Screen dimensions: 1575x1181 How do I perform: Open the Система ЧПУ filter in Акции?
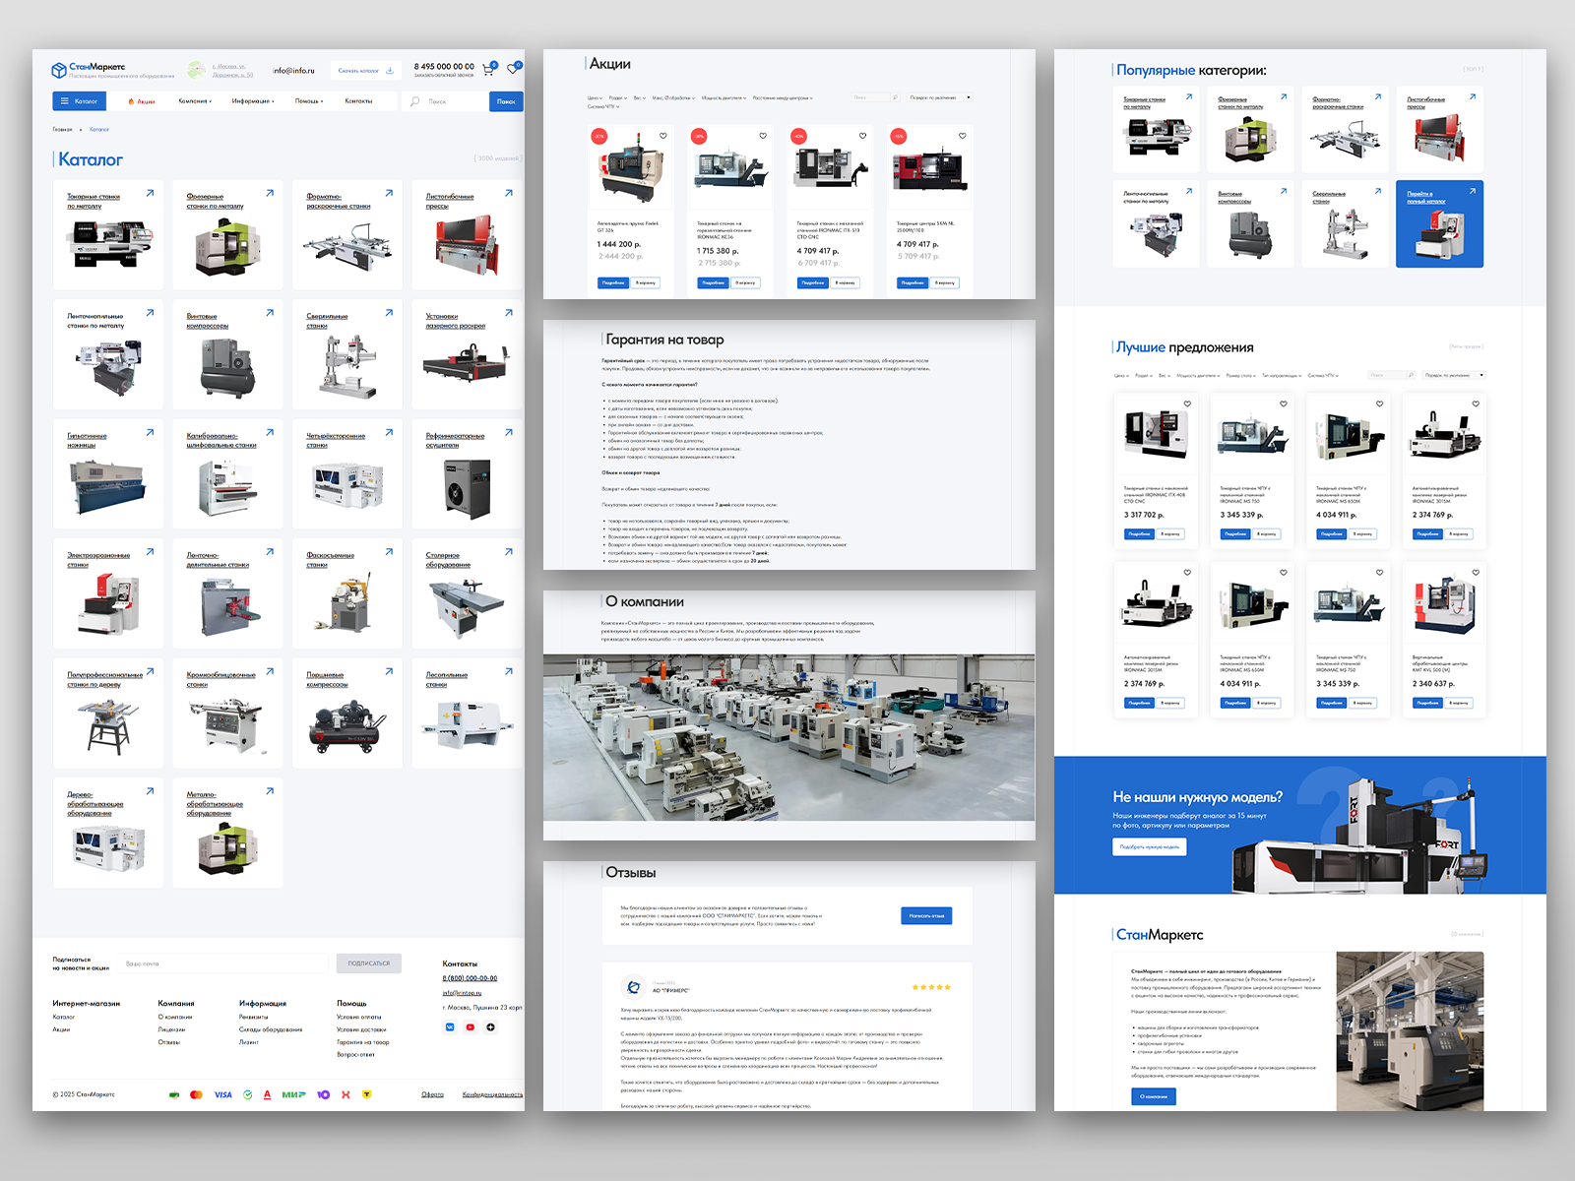tap(604, 106)
